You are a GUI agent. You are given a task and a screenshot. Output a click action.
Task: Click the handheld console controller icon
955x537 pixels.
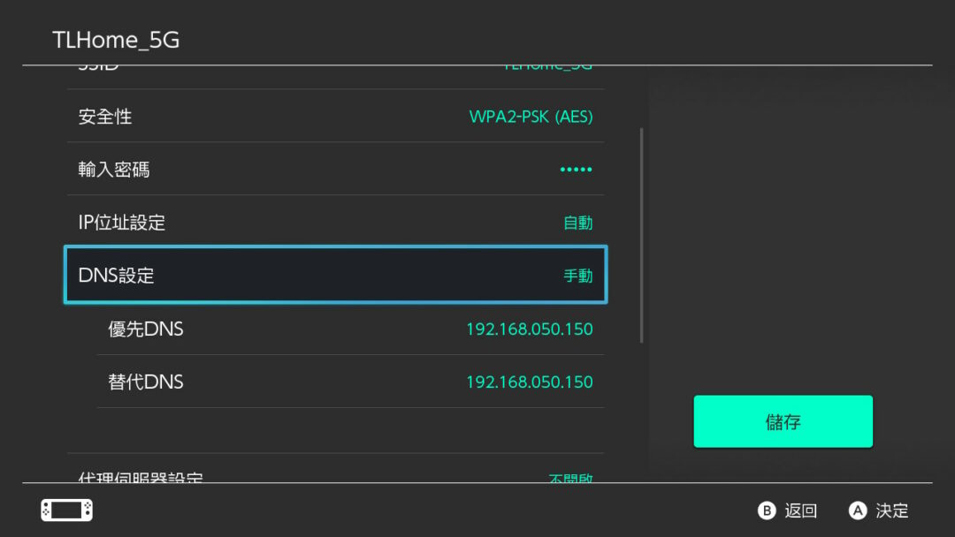click(67, 511)
